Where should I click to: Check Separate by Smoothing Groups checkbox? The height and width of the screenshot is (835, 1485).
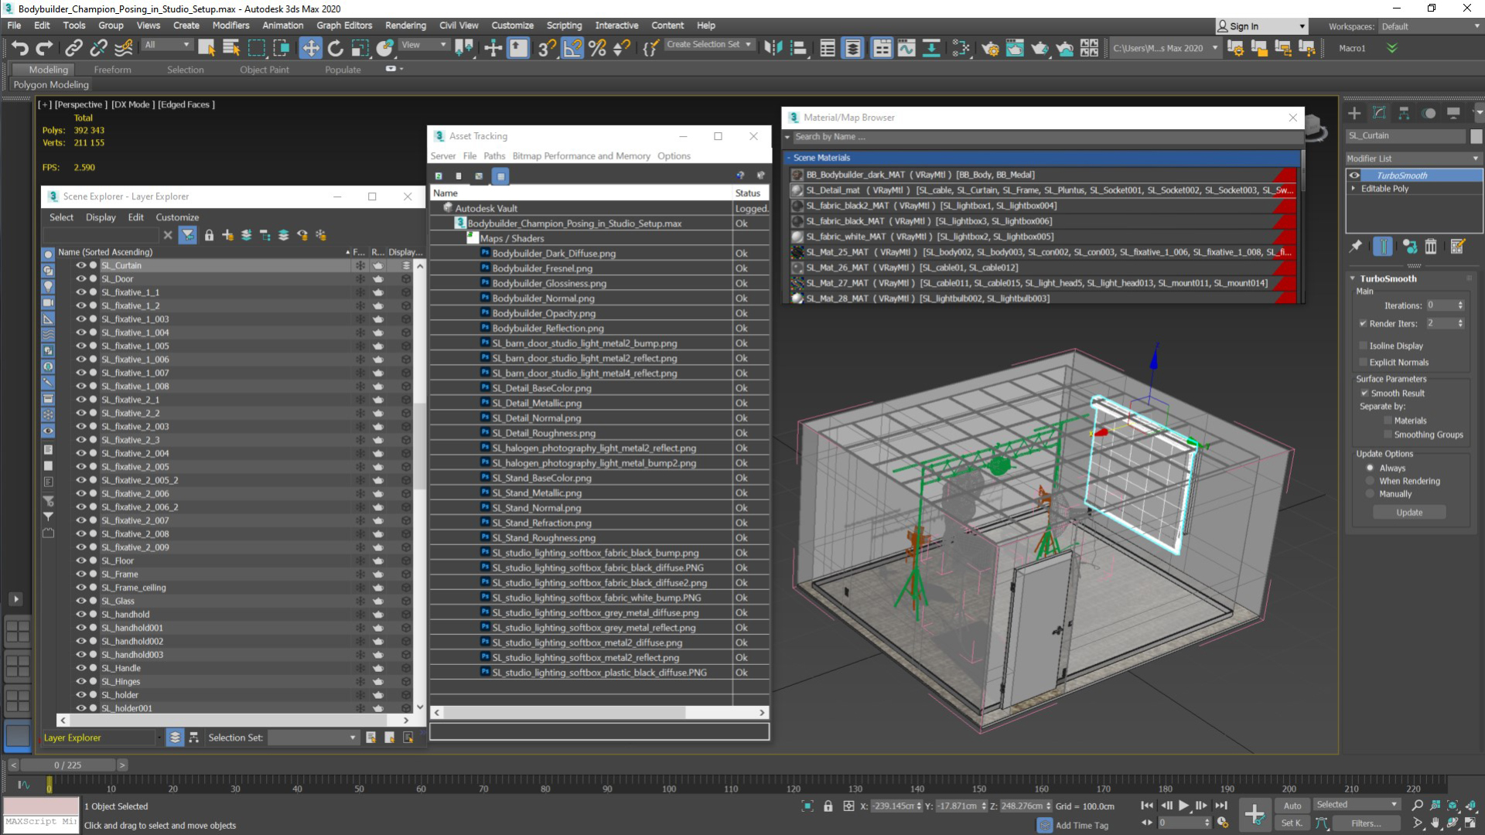point(1388,435)
